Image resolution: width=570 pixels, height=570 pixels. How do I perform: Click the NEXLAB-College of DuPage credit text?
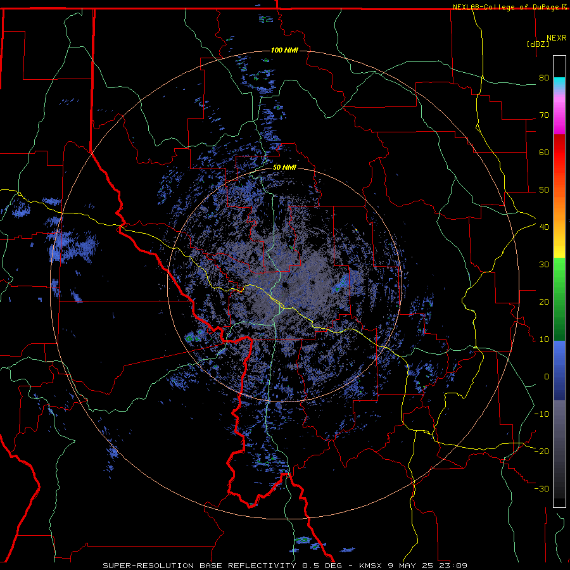(x=506, y=7)
